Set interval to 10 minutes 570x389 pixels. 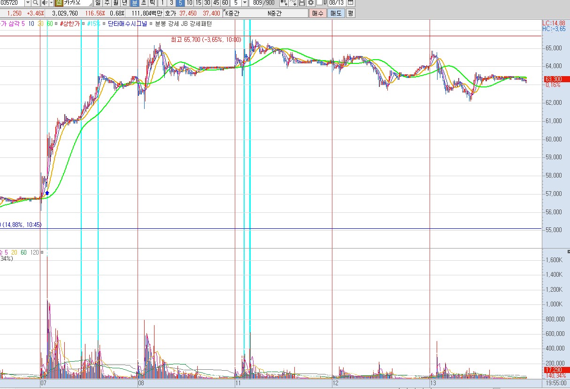pos(189,3)
